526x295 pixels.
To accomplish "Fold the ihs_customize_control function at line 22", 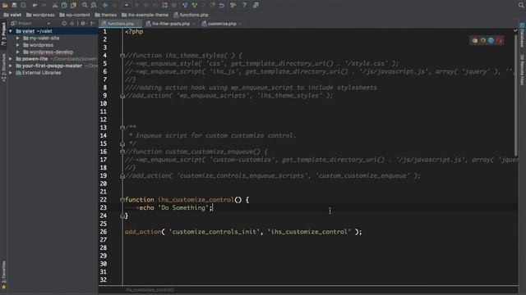I will click(x=122, y=200).
